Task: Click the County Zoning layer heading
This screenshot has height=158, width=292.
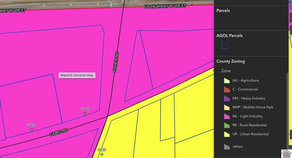Action: point(230,61)
